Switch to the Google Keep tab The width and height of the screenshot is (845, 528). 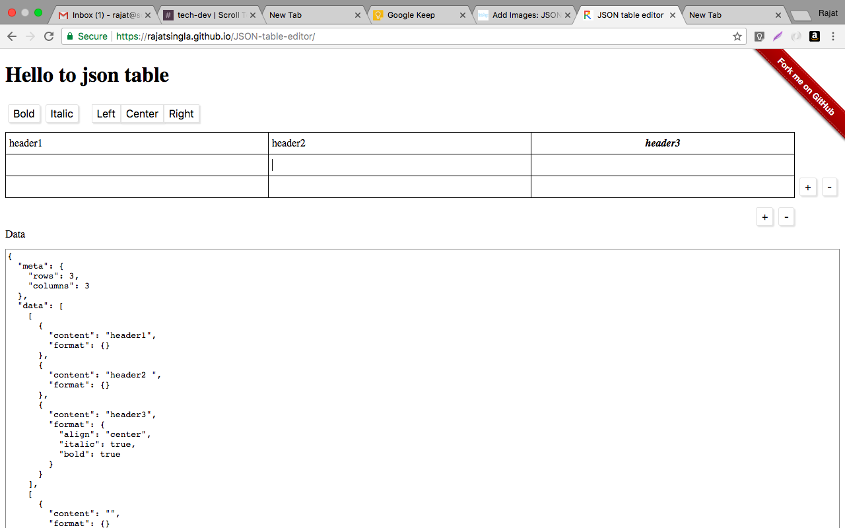[419, 15]
